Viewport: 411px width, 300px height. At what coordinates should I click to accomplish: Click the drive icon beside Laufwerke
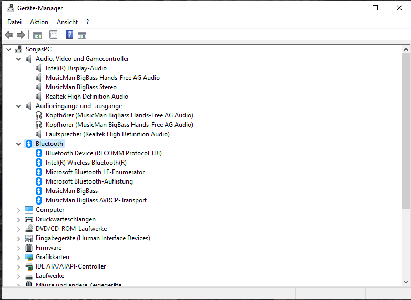(x=29, y=276)
